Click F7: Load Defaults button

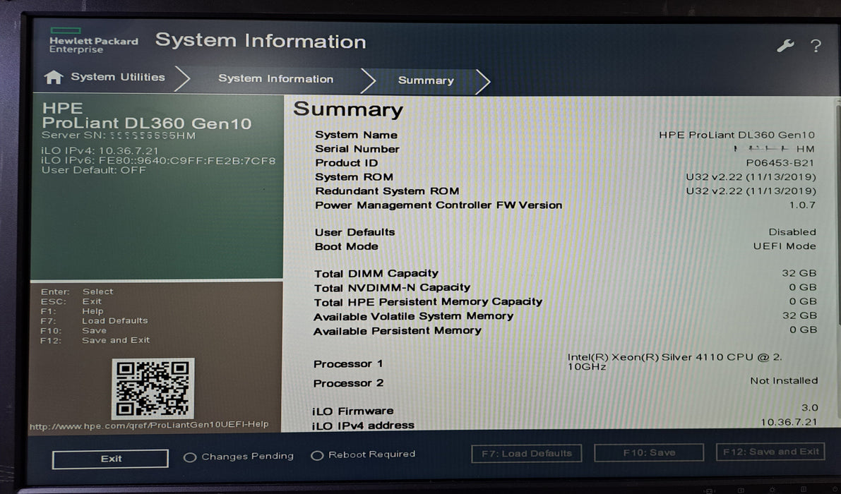[x=527, y=453]
